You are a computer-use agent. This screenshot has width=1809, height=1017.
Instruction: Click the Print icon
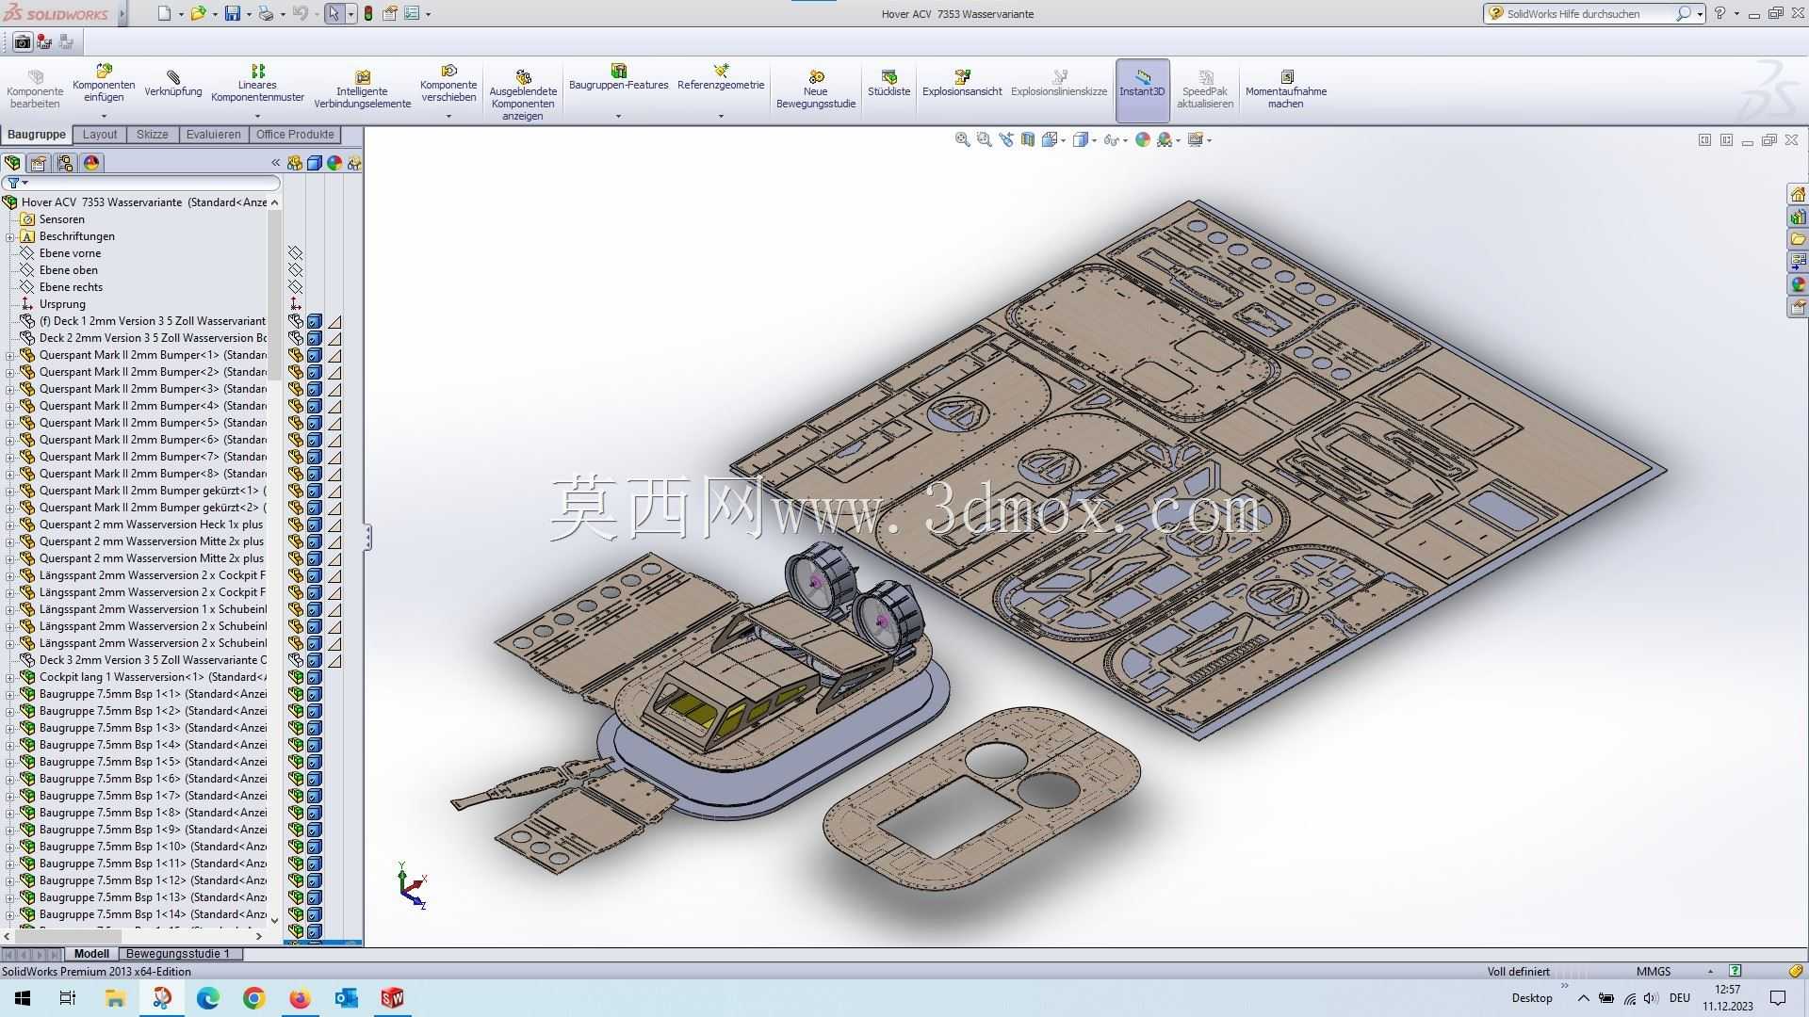tap(266, 13)
